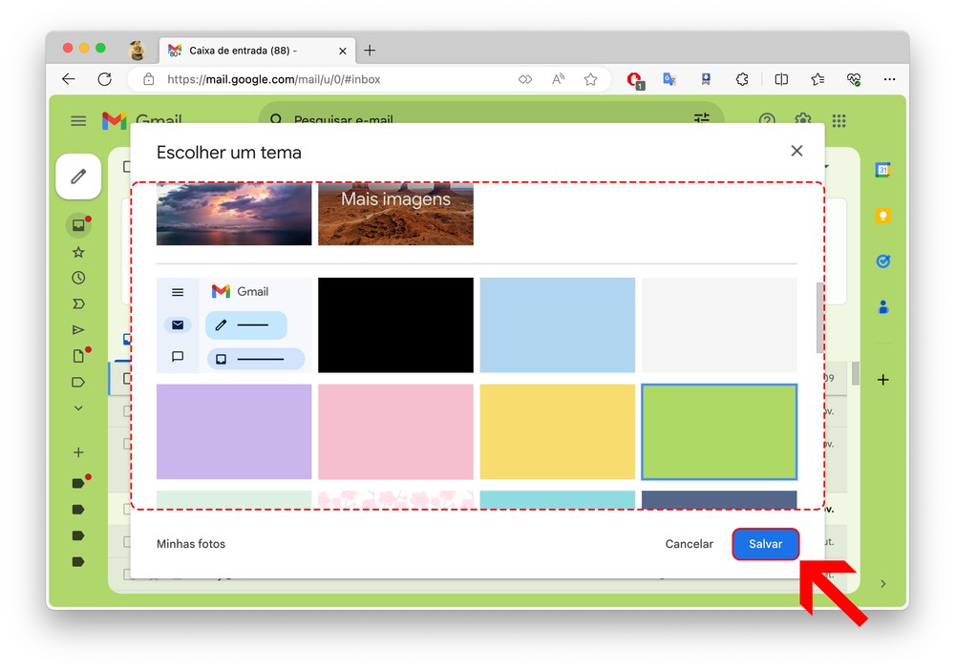Image resolution: width=955 pixels, height=670 pixels.
Task: Click the Salvar button
Action: (766, 543)
